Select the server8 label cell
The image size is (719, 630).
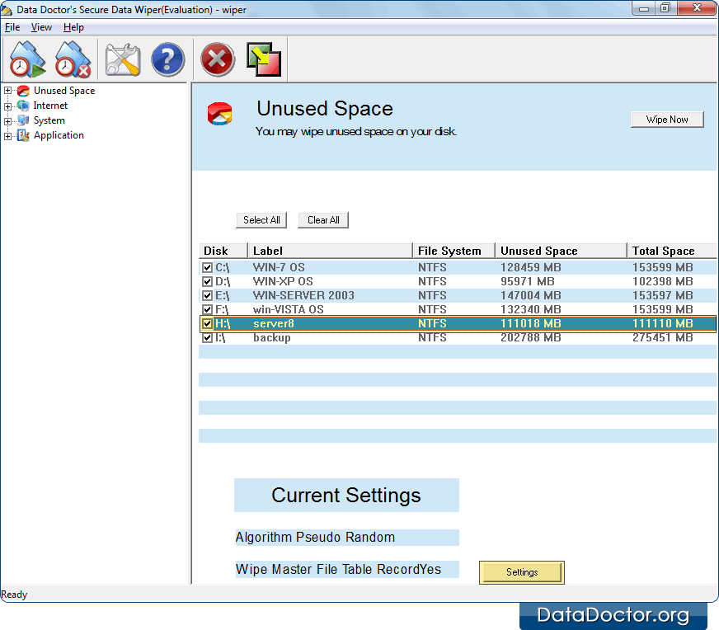pos(273,324)
